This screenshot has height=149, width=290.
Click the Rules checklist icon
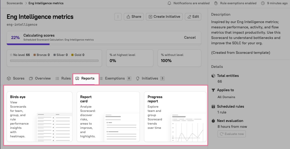[x=57, y=78]
